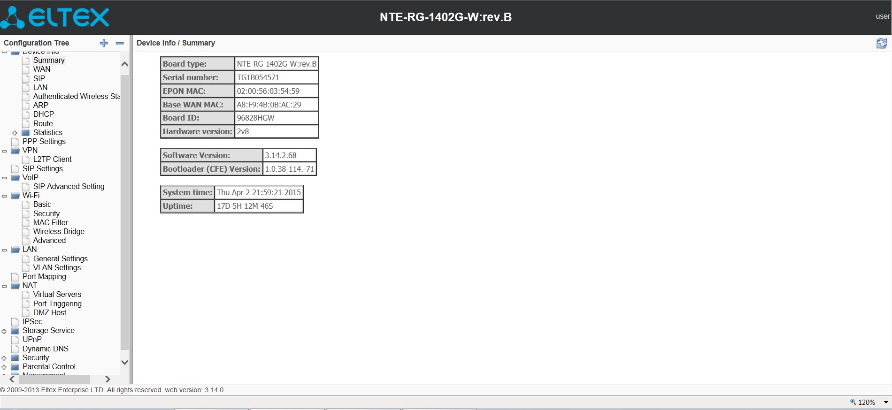Open Port Triggering page
This screenshot has height=410, width=892.
click(x=57, y=304)
